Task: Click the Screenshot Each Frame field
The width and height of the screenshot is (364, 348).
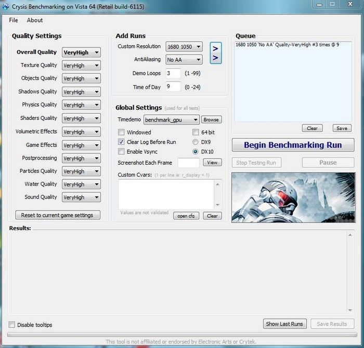Action: [188, 163]
